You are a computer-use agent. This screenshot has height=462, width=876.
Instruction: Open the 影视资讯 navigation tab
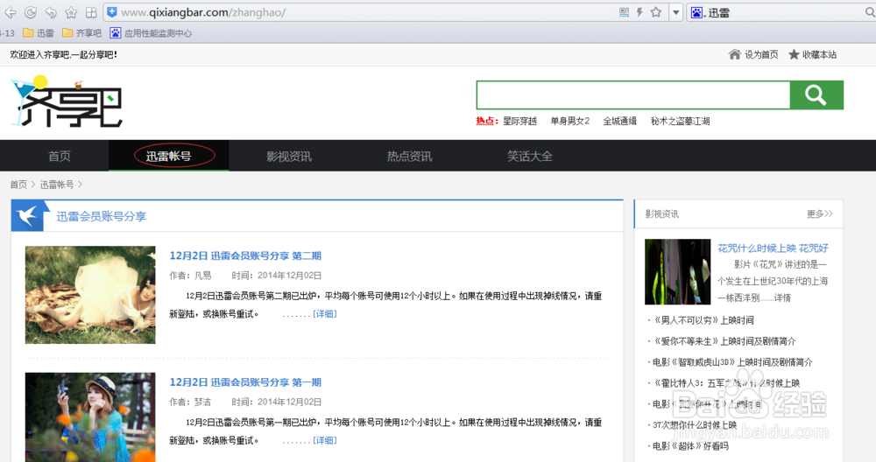pos(289,157)
